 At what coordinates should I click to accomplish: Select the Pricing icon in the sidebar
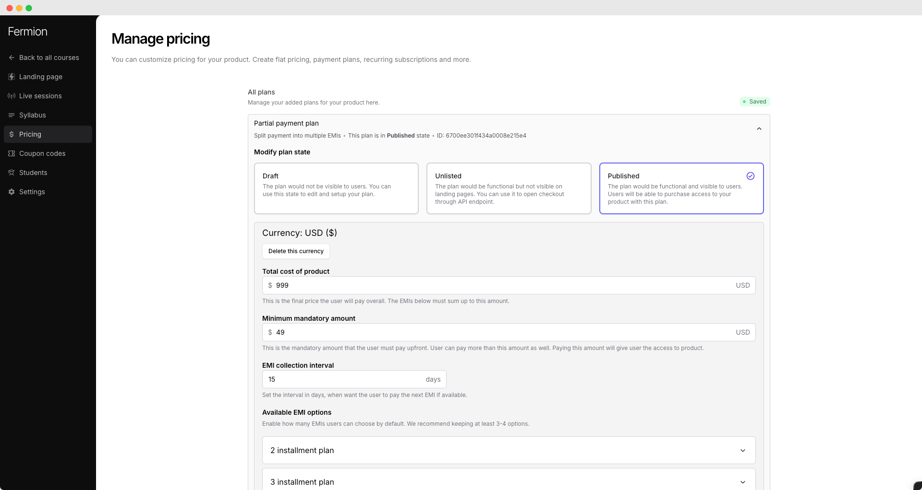11,134
